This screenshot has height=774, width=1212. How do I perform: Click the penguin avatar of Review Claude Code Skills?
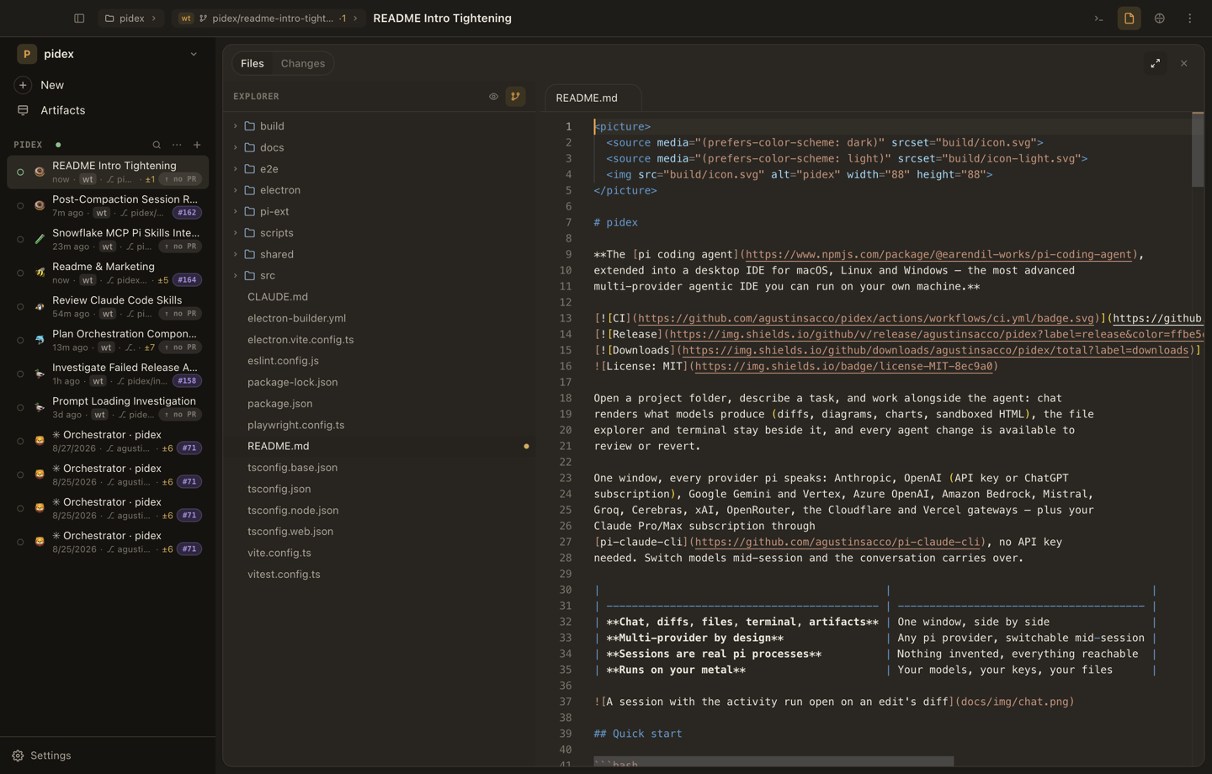tap(40, 306)
